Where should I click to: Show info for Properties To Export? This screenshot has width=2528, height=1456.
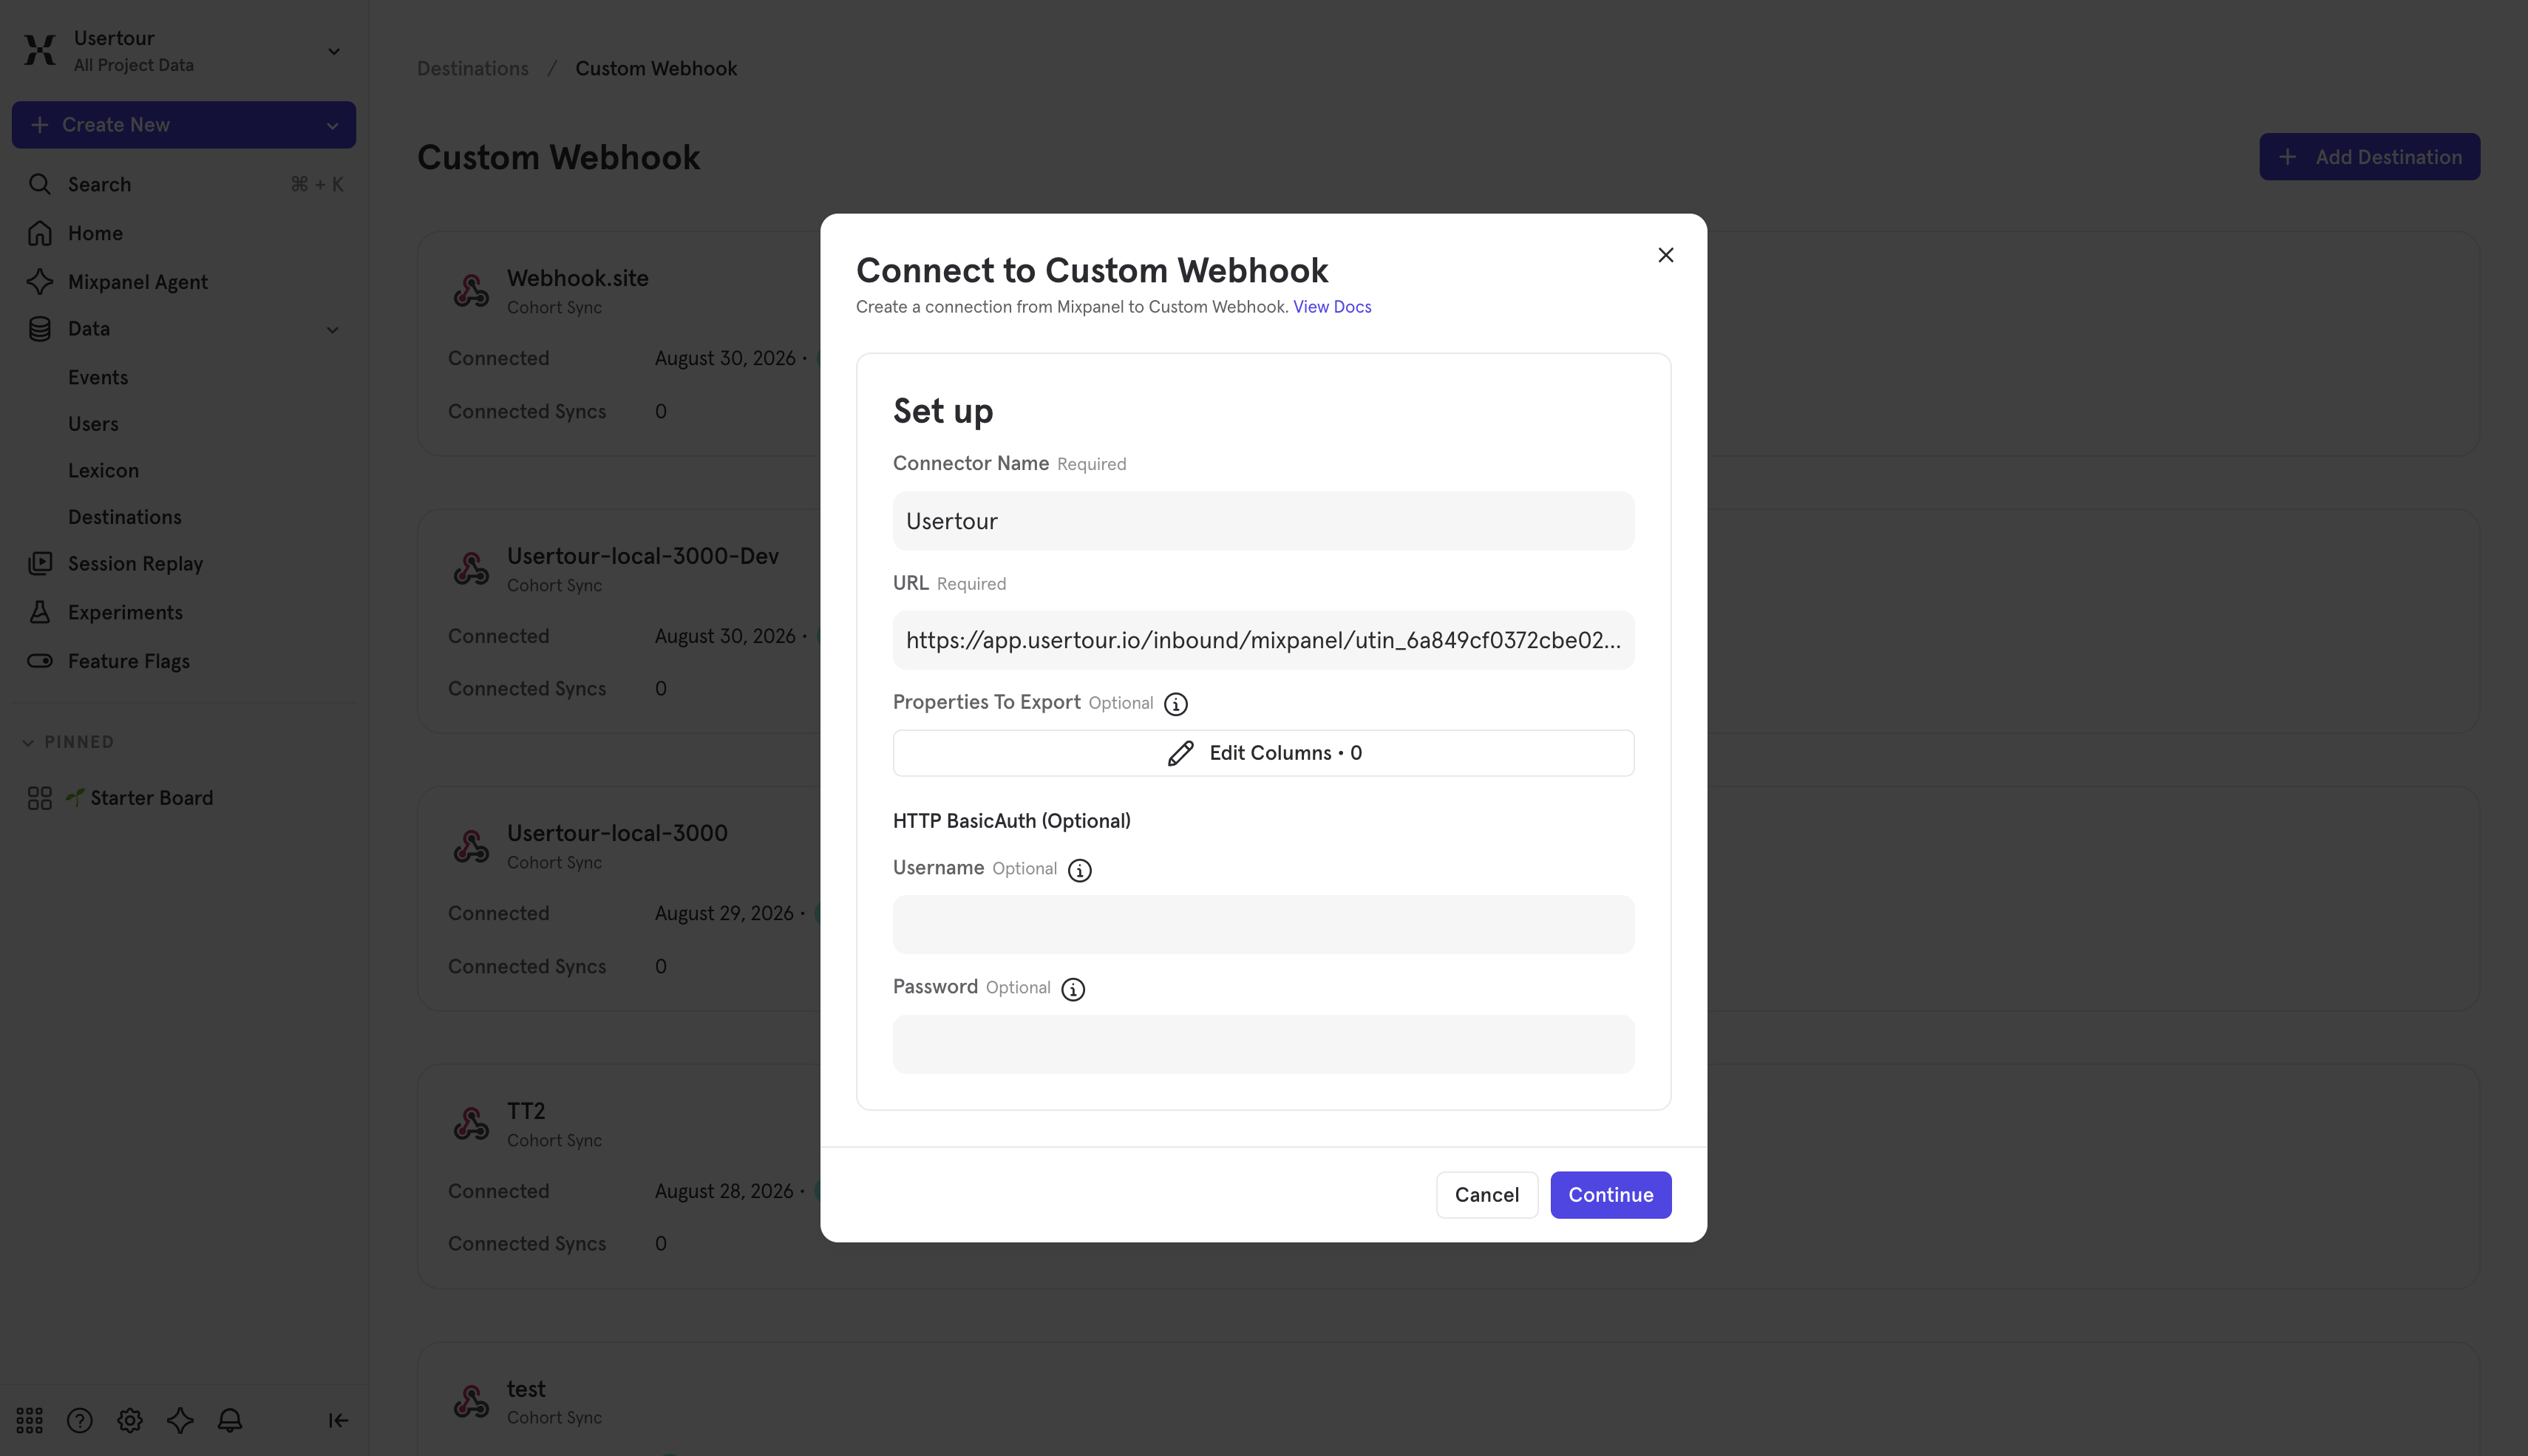[x=1176, y=704]
